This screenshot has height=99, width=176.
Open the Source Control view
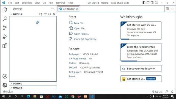(5, 28)
